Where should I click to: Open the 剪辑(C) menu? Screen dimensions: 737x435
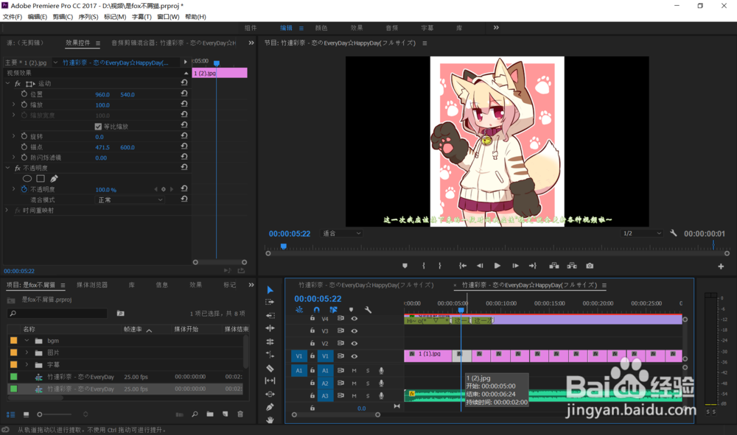[63, 17]
